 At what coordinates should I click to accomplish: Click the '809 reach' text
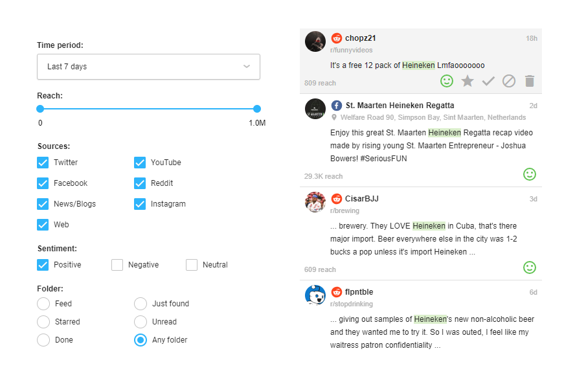tap(320, 84)
